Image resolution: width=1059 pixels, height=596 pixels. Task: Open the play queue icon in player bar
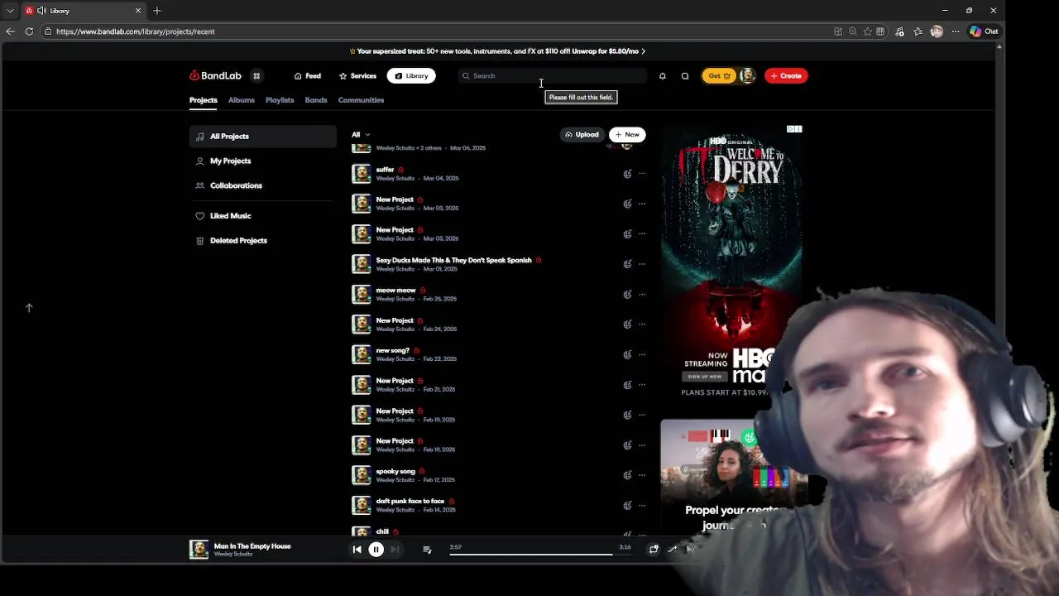(x=427, y=550)
